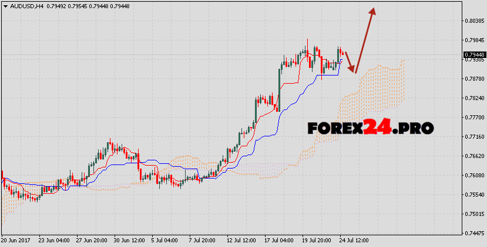Click the 0.80385 price axis label
Image resolution: width=487 pixels, height=247 pixels.
click(x=473, y=20)
